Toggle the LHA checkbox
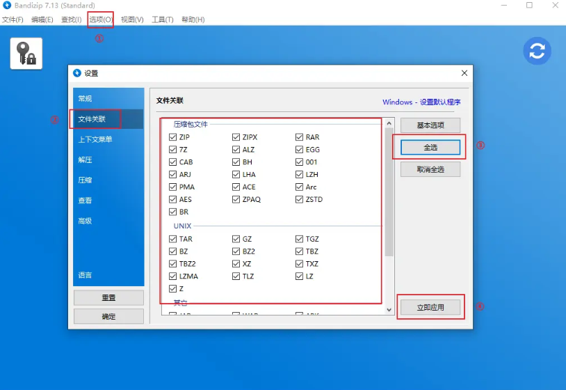 click(x=236, y=174)
